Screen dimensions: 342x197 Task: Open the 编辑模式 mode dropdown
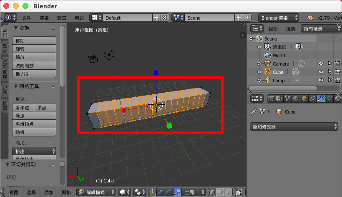[x=96, y=192]
